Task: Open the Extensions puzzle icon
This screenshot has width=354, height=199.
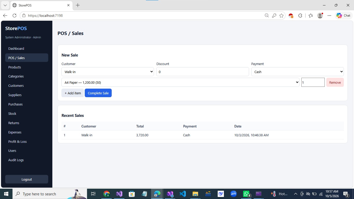Action: (300, 16)
